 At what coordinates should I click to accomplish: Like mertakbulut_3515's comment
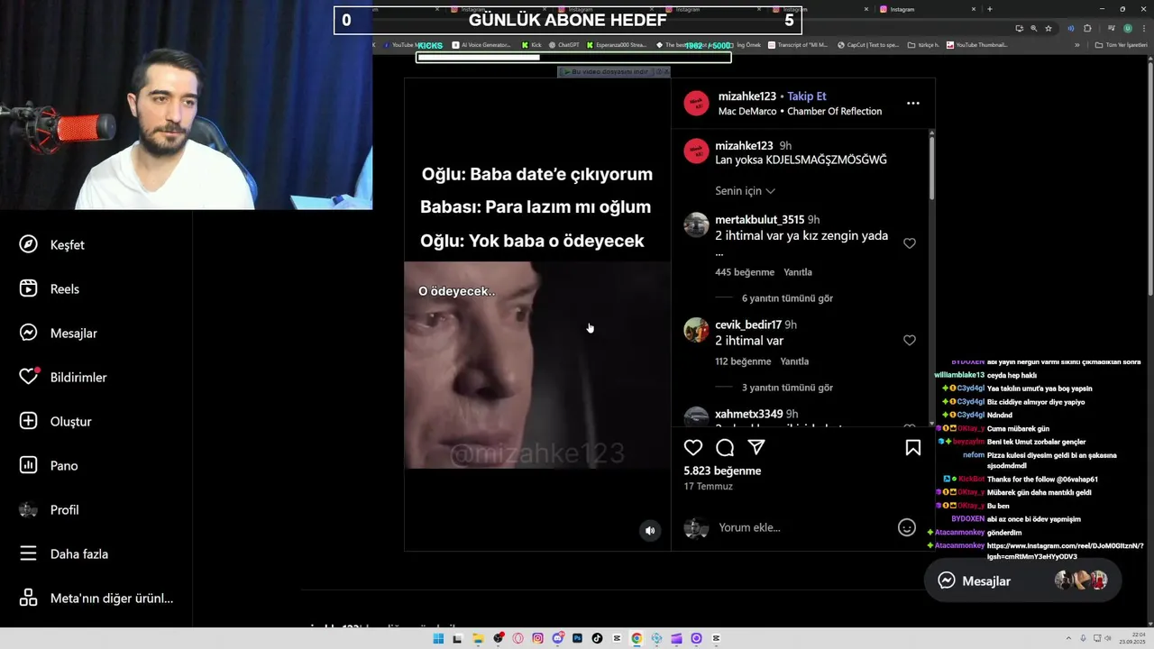[910, 243]
